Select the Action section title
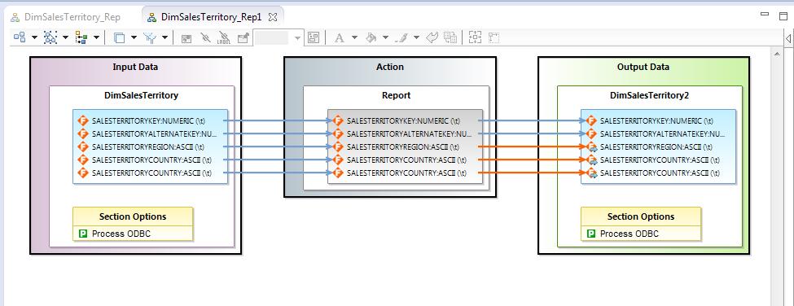The height and width of the screenshot is (306, 794). [390, 67]
